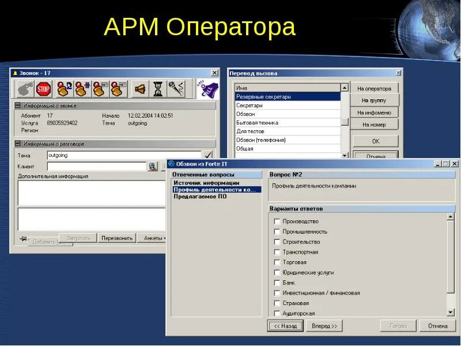Check the Строительство checkbox

(277, 242)
